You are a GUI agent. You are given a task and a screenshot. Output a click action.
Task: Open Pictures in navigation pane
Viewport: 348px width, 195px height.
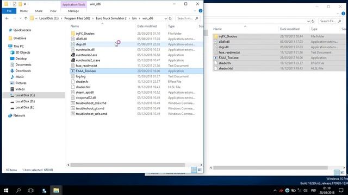pos(21,83)
